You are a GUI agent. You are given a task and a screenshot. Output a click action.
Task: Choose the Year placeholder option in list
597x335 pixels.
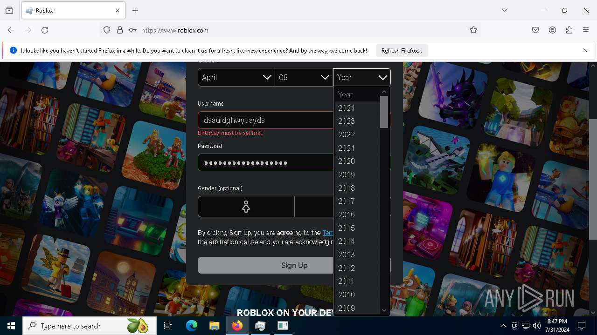[357, 94]
